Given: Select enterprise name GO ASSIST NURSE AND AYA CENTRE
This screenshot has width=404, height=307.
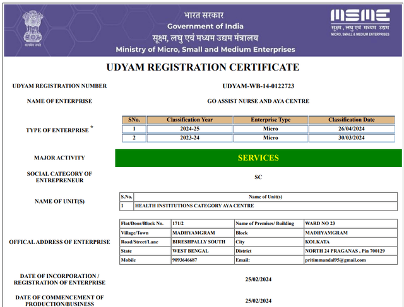Looking at the screenshot, I should point(258,101).
